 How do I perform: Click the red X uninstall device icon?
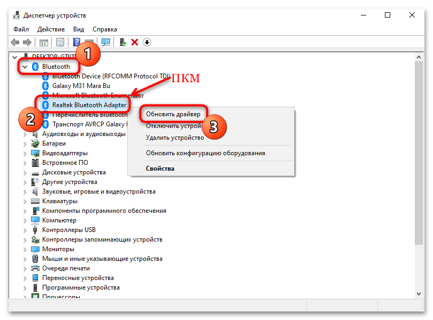[135, 42]
